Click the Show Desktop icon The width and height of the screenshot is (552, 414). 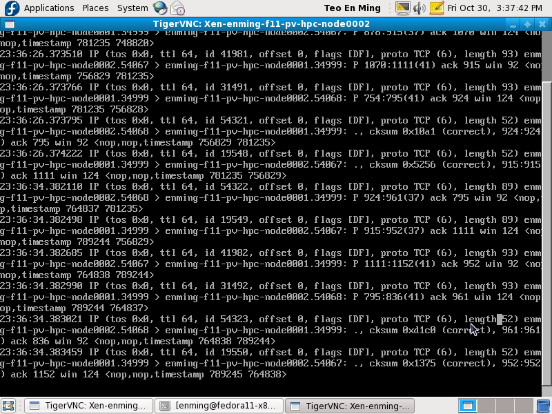tap(9, 406)
